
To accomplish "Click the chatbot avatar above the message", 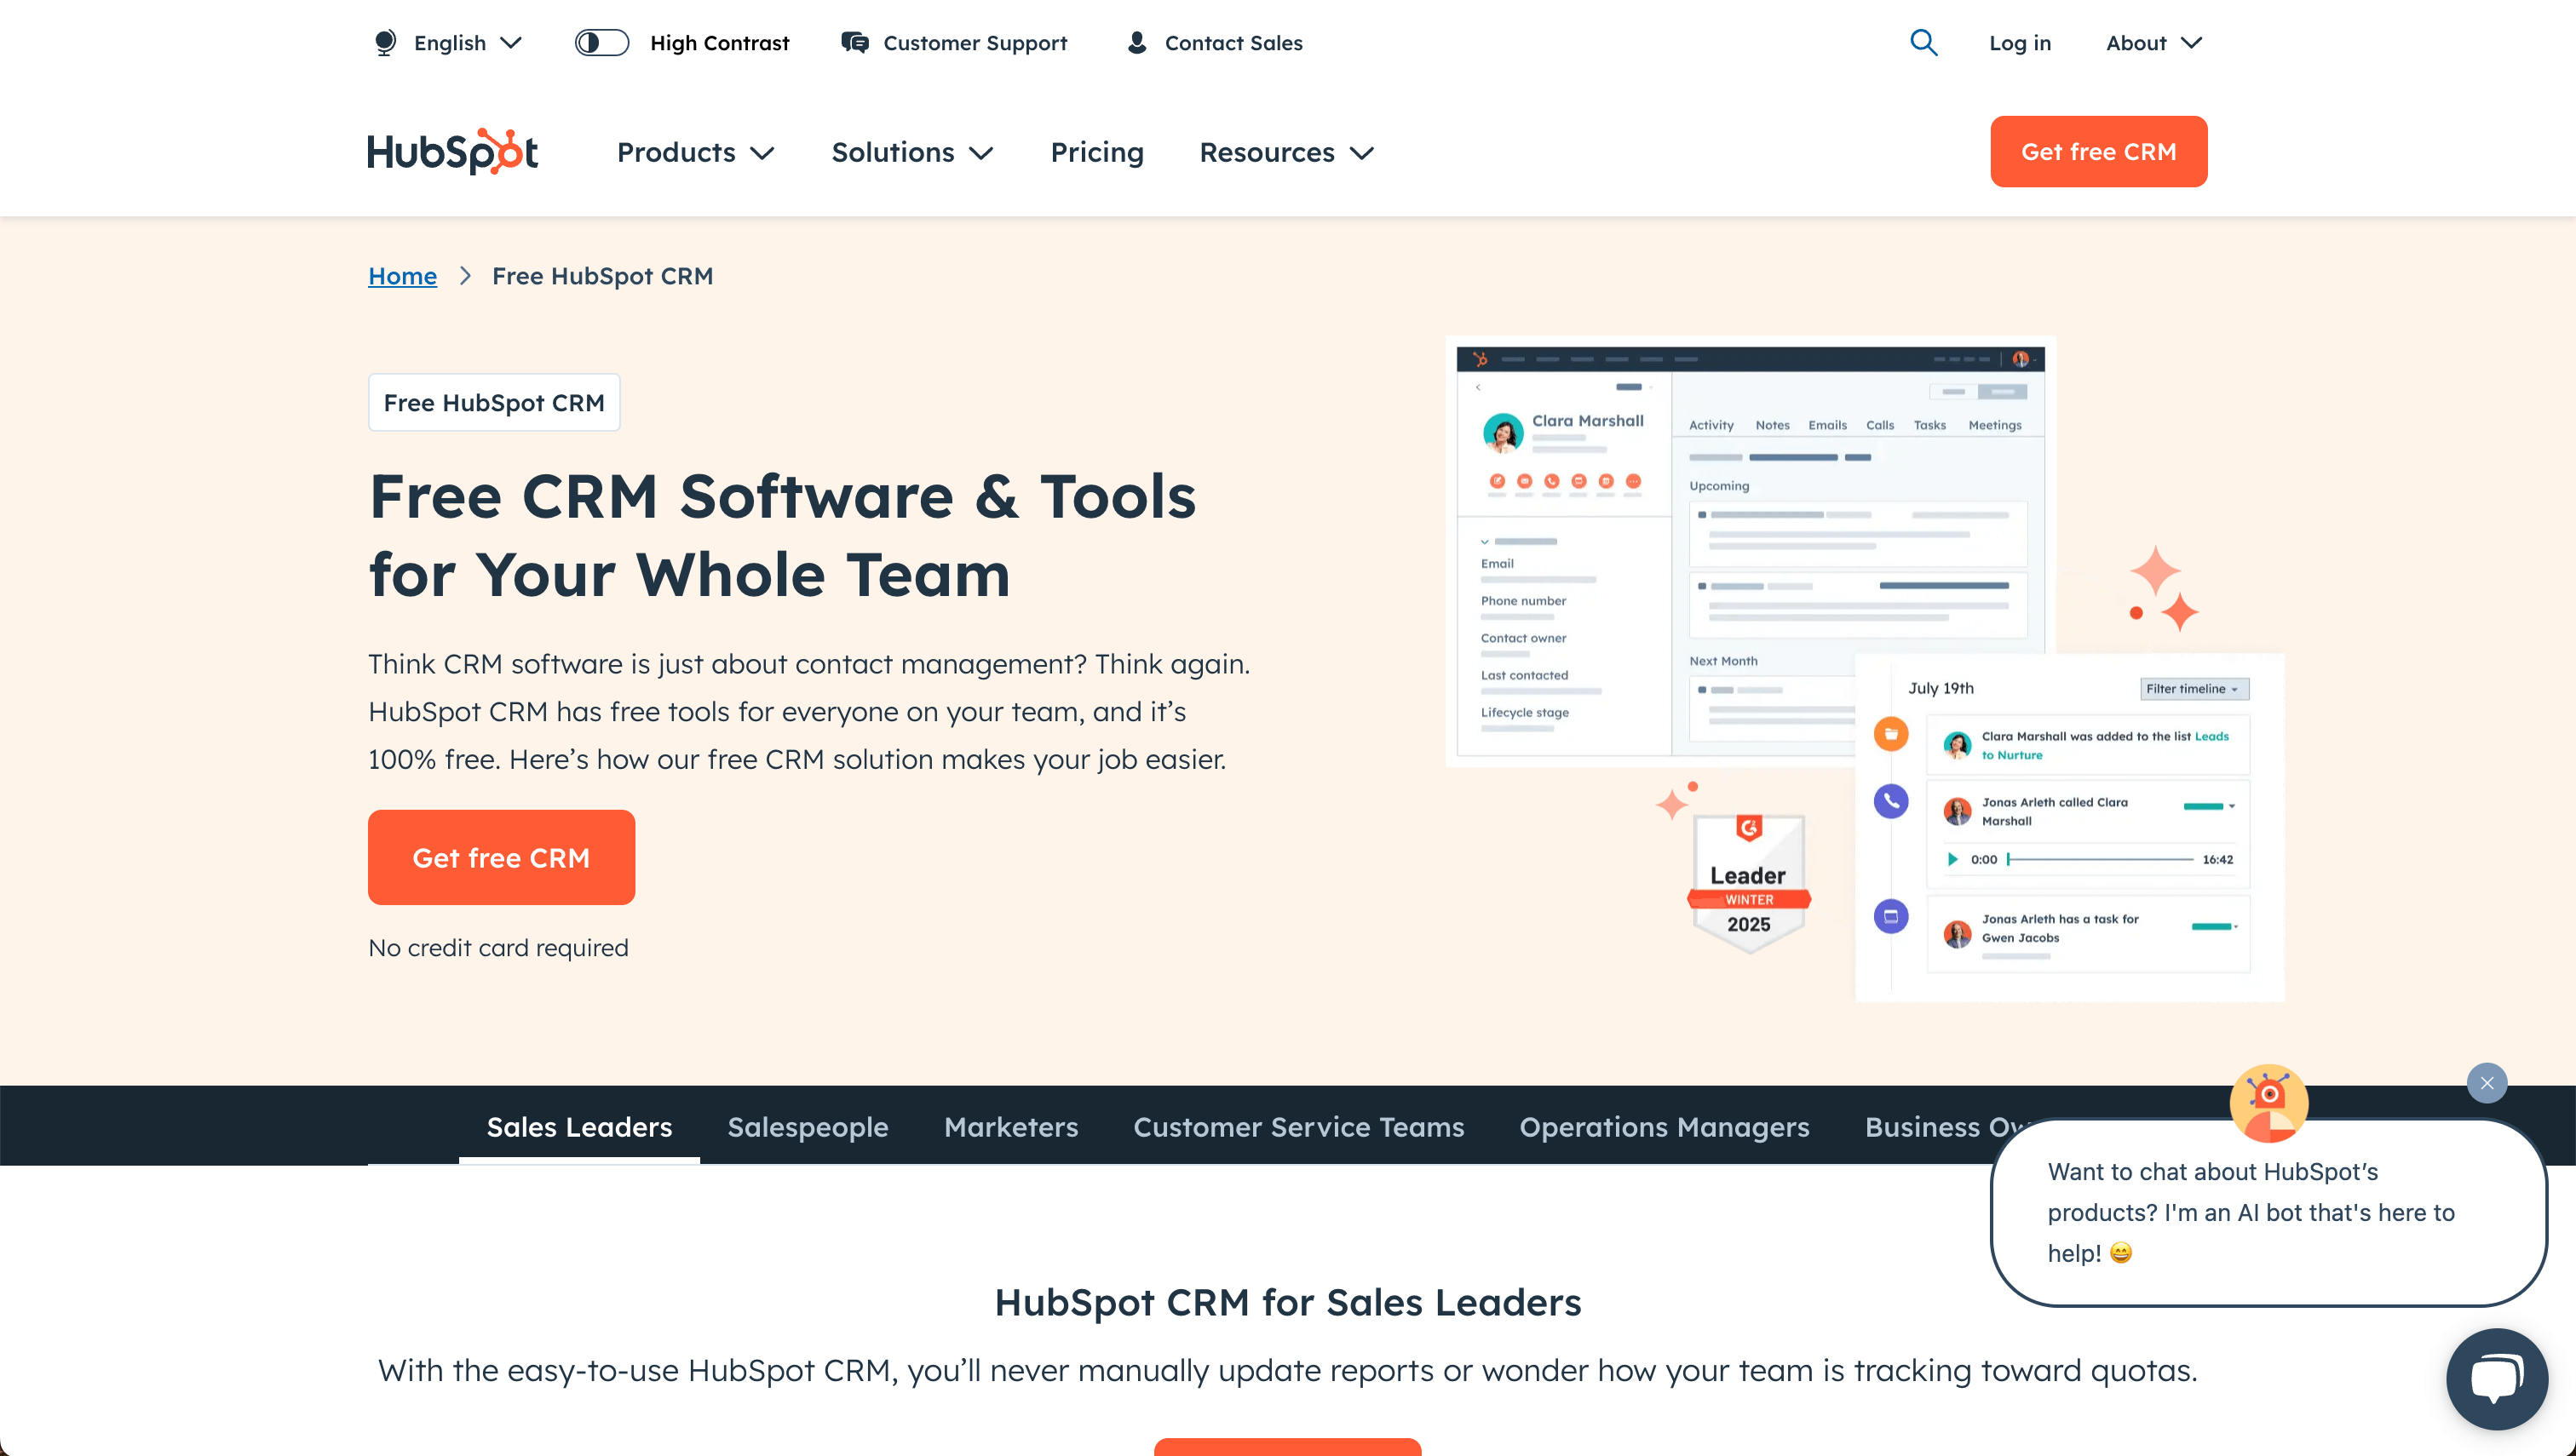I will click(x=2268, y=1104).
